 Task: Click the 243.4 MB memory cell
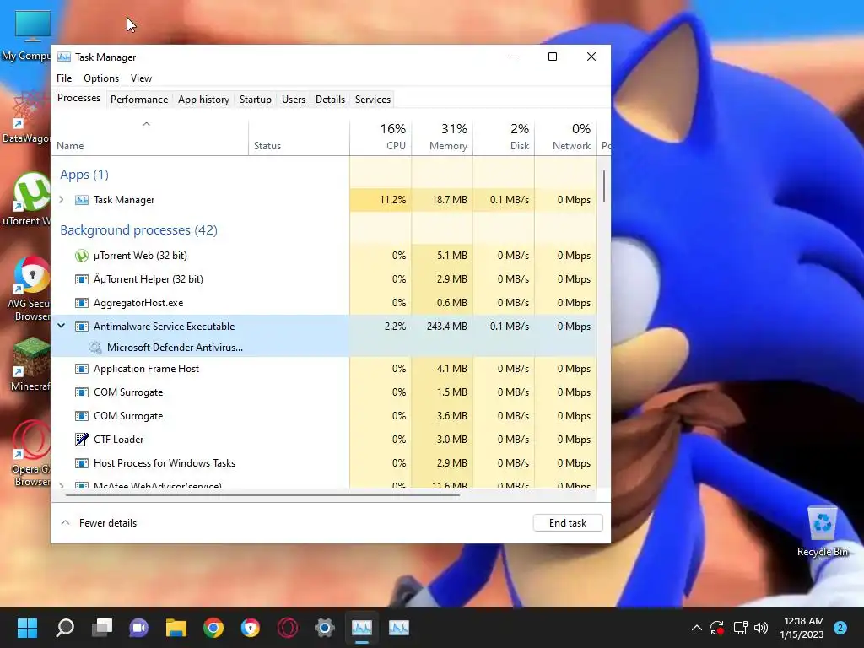442,327
